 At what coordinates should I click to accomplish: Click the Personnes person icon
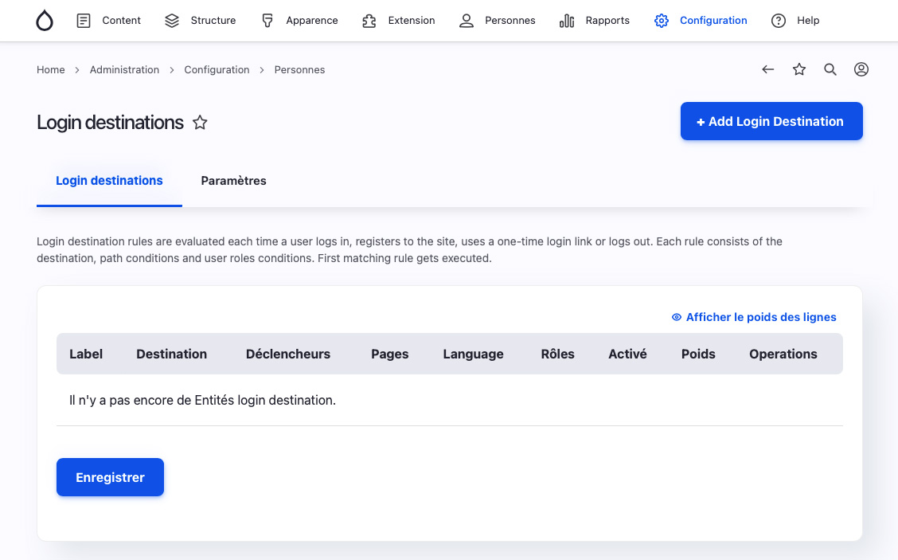[466, 21]
